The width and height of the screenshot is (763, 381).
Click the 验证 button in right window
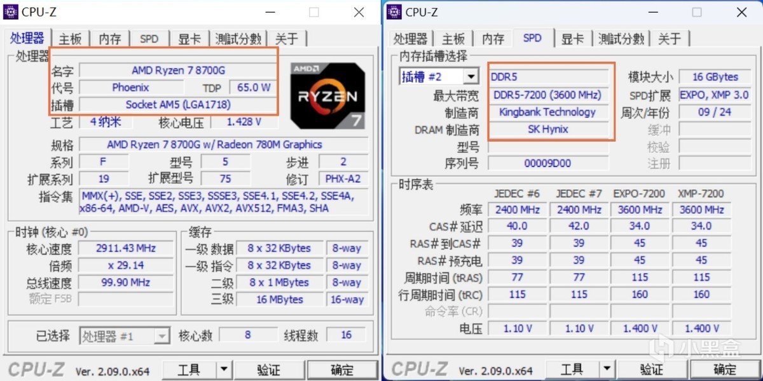pyautogui.click(x=652, y=370)
